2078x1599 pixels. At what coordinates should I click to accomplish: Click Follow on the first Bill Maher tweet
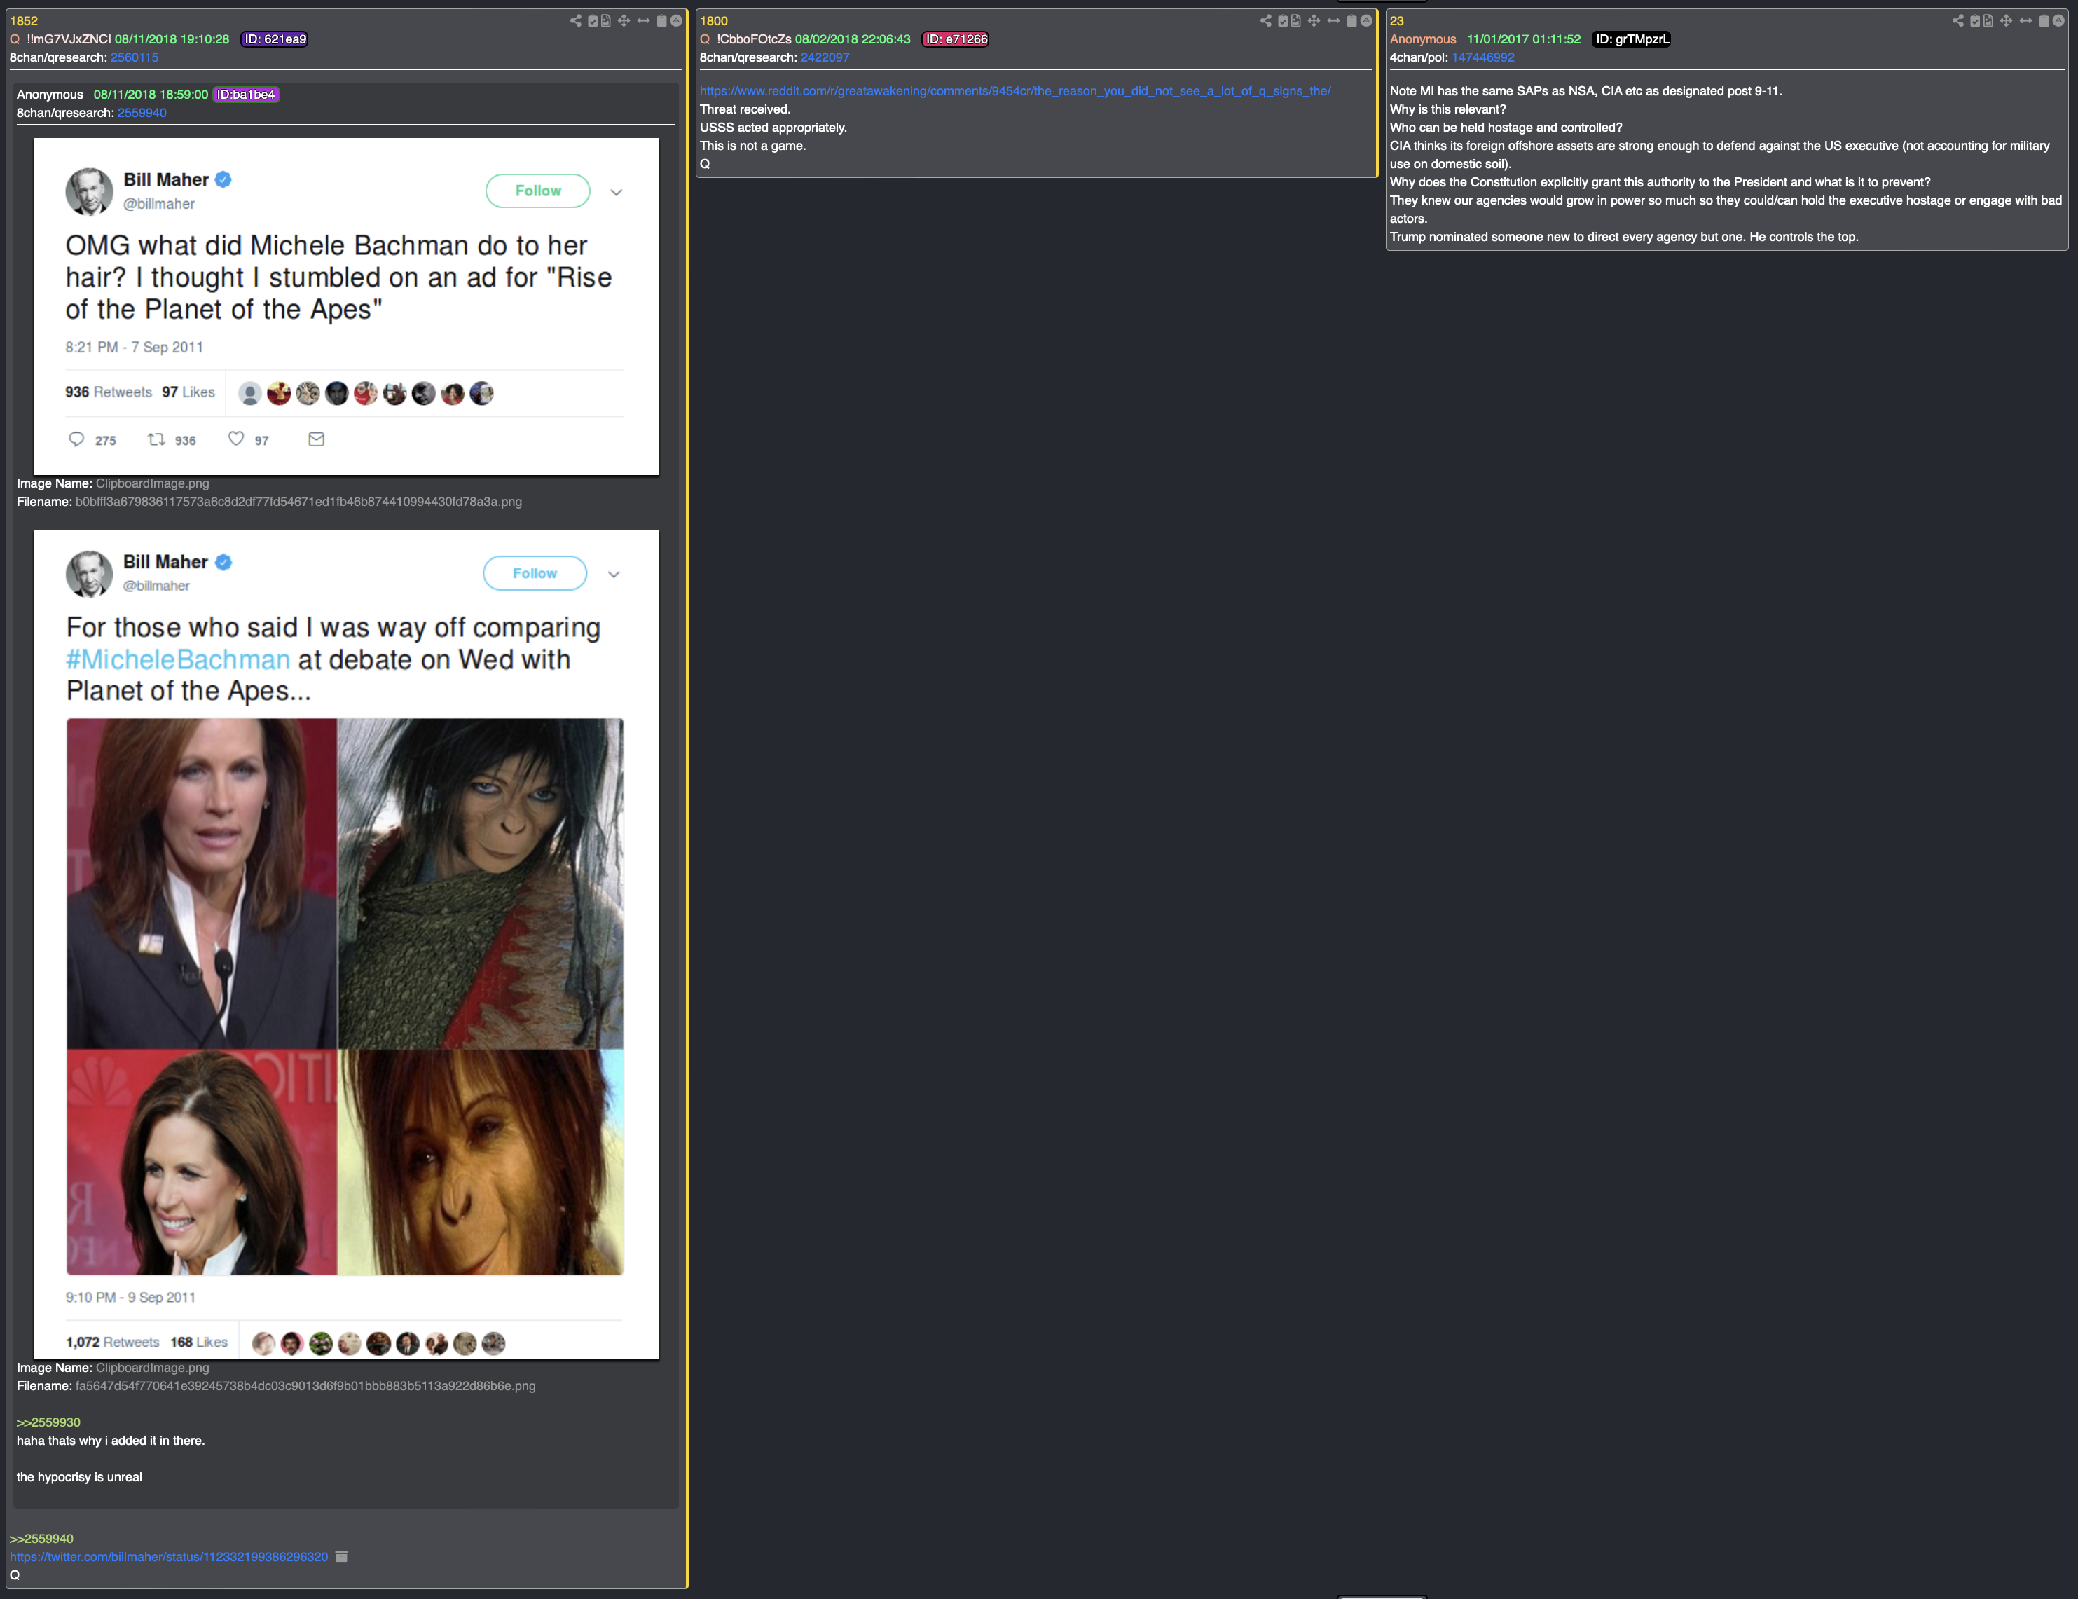(537, 191)
